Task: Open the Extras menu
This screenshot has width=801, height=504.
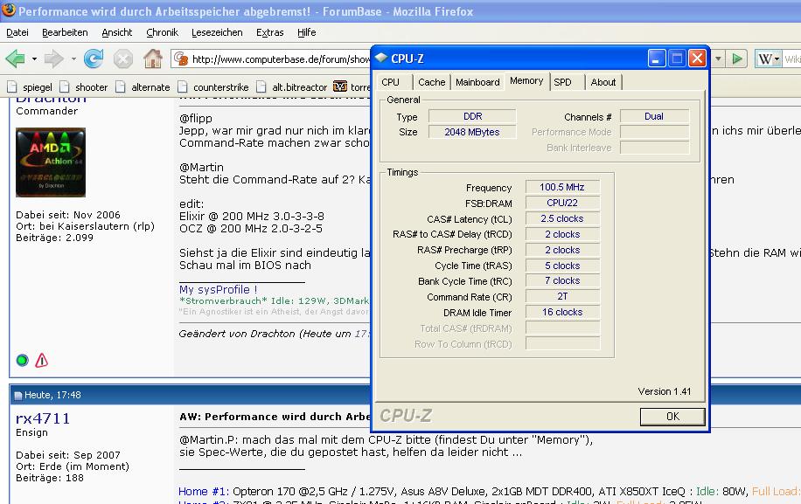Action: [x=269, y=32]
